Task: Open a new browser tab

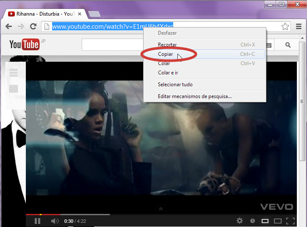Action: click(x=94, y=14)
